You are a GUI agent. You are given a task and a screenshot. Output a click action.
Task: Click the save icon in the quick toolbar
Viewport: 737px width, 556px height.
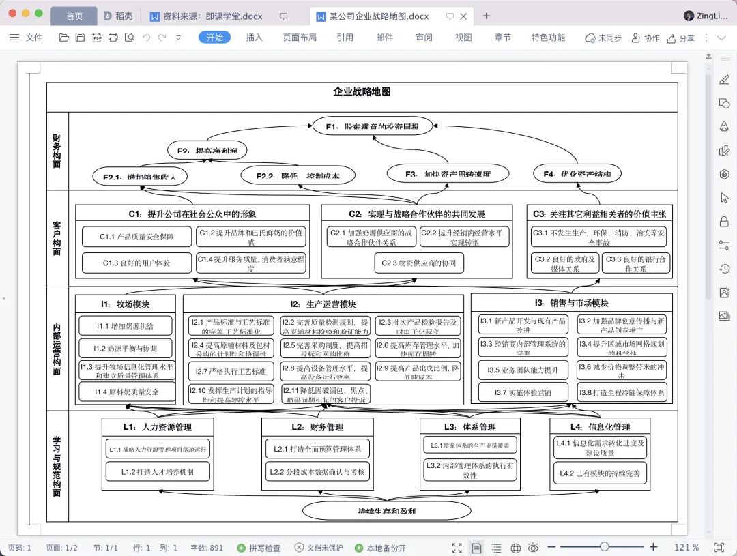(80, 38)
